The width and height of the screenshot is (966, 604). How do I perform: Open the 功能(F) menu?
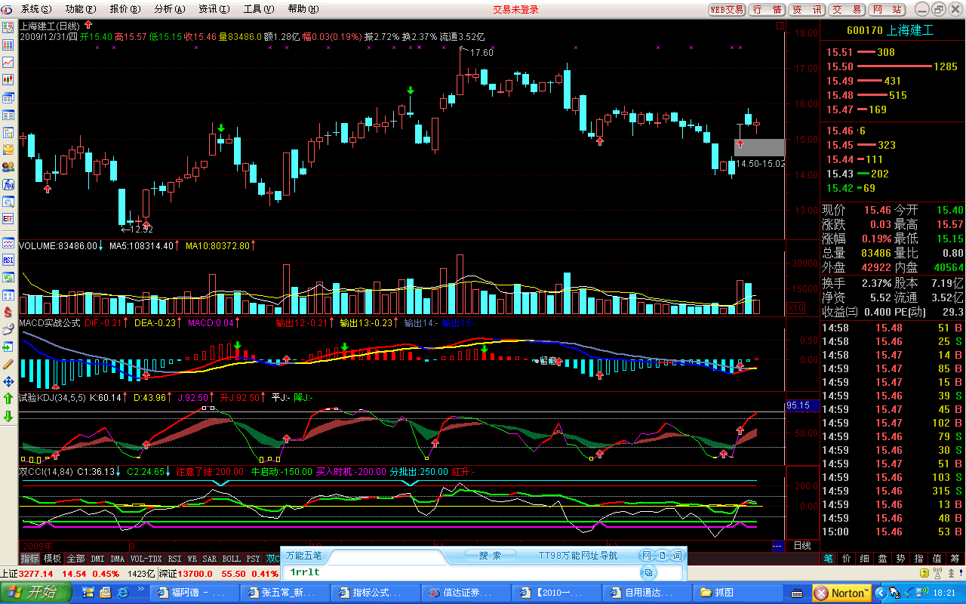pyautogui.click(x=81, y=9)
